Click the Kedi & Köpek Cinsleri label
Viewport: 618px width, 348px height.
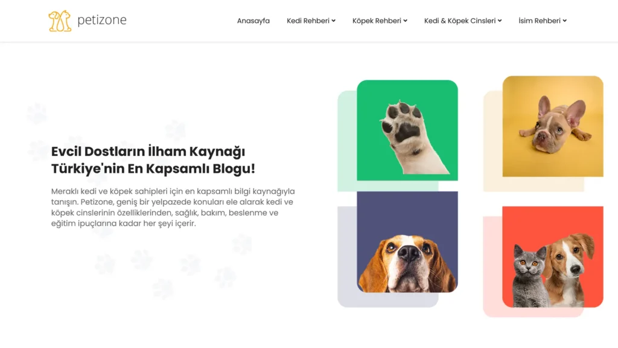coord(459,21)
